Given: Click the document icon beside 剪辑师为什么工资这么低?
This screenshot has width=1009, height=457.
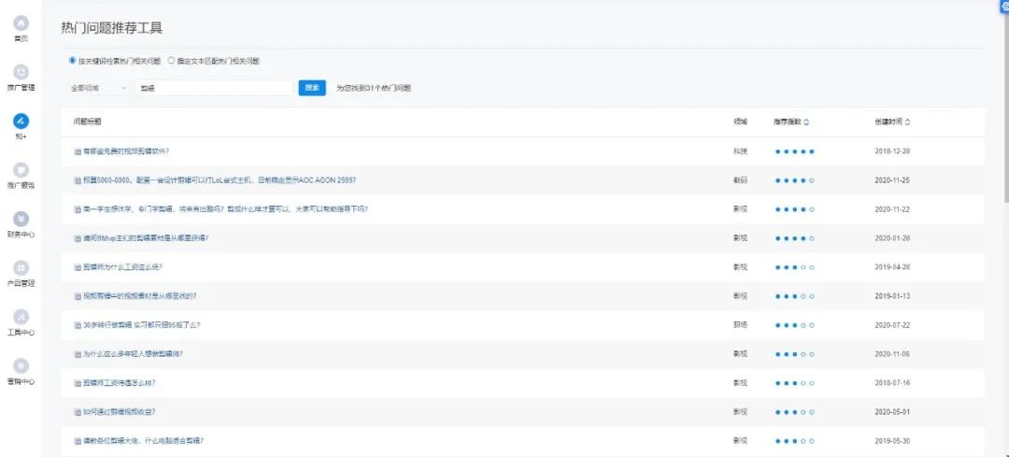Looking at the screenshot, I should [x=78, y=267].
